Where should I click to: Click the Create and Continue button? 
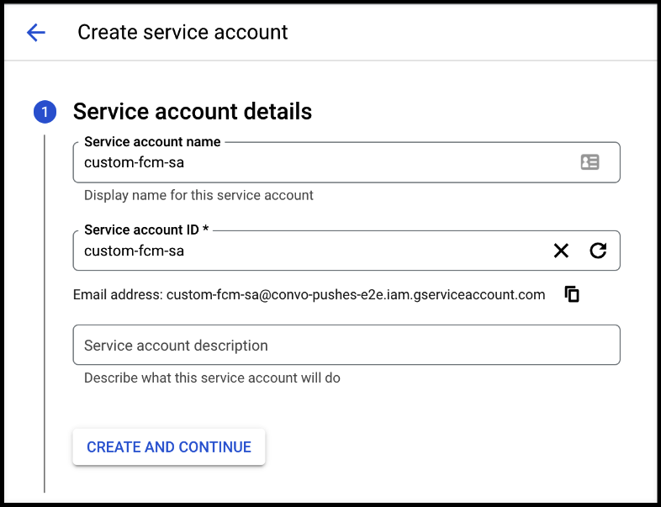pos(169,446)
